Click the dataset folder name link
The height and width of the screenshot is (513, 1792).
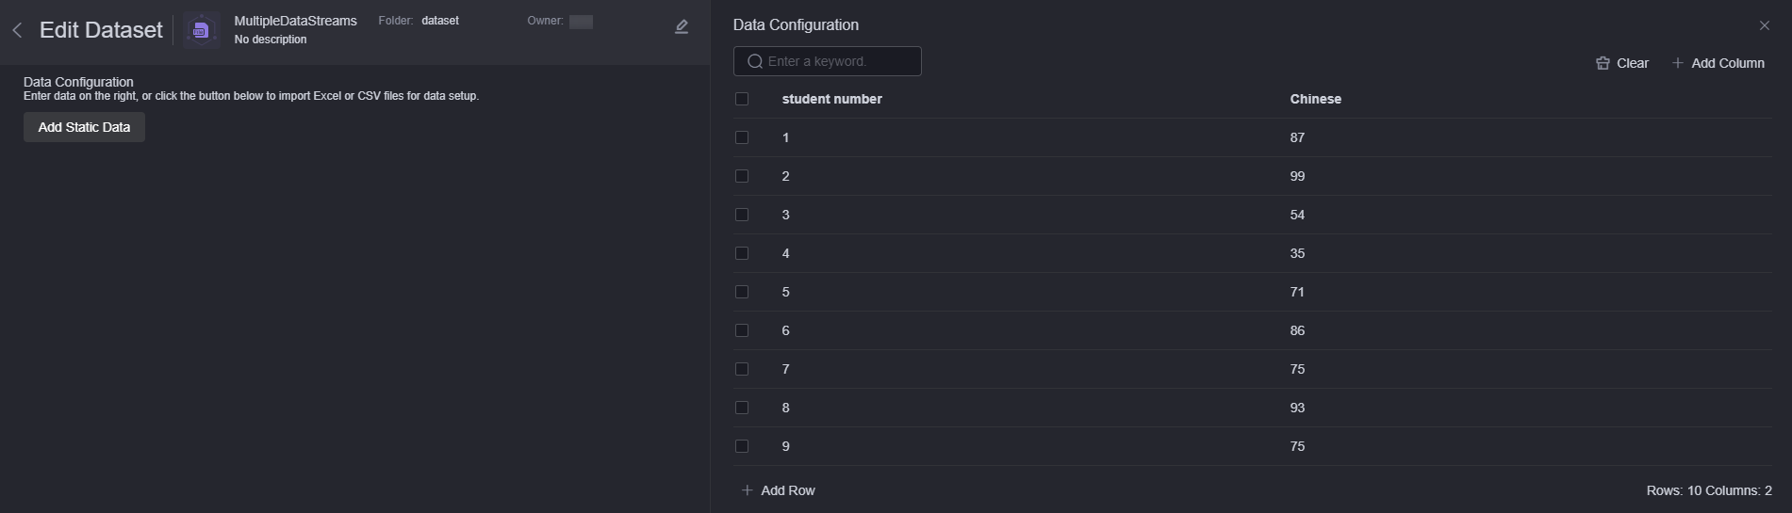pos(440,21)
